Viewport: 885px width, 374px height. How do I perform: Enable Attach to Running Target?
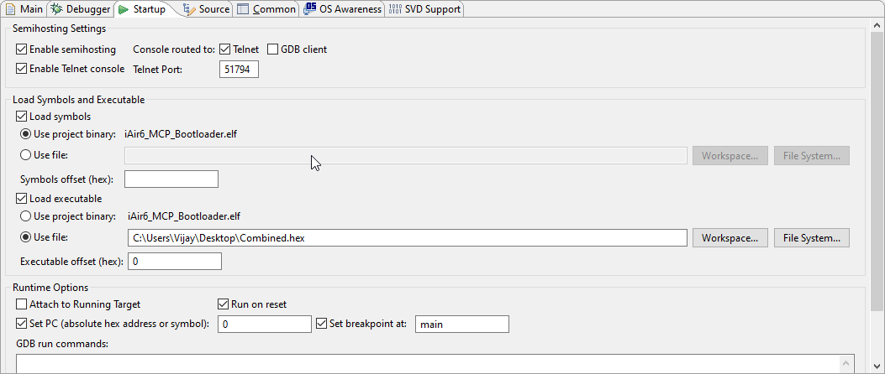(x=22, y=304)
